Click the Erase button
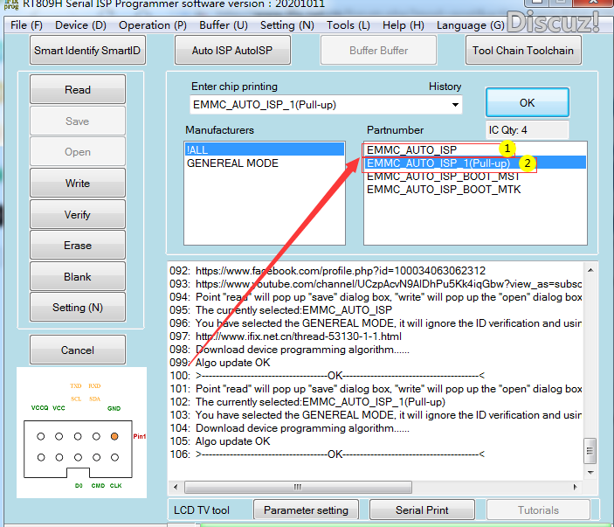The width and height of the screenshot is (614, 527). point(78,246)
